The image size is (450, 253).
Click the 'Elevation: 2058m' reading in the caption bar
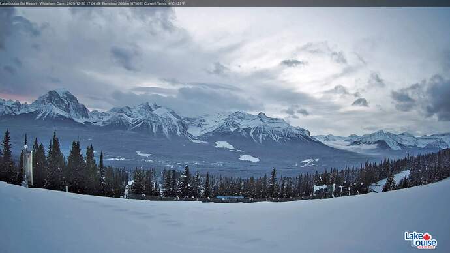[115, 3]
